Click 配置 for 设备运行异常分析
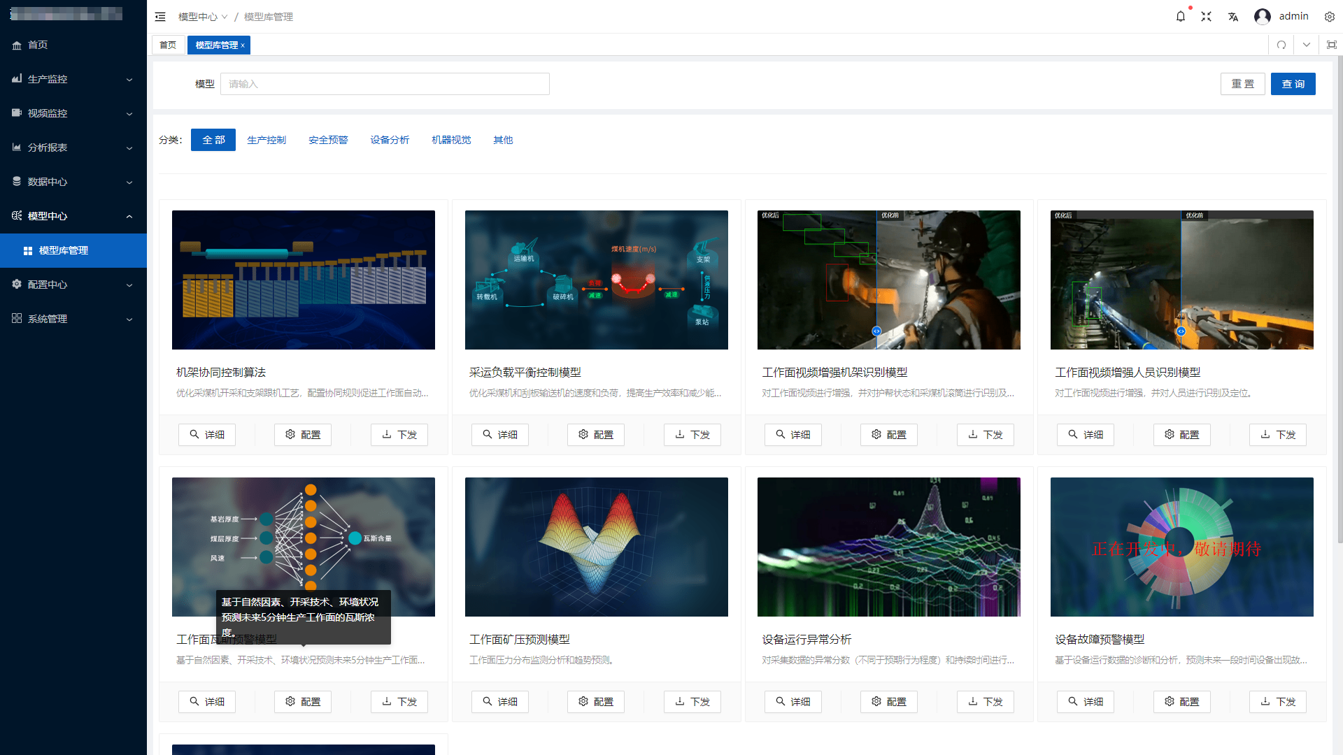The height and width of the screenshot is (755, 1343). pyautogui.click(x=889, y=702)
